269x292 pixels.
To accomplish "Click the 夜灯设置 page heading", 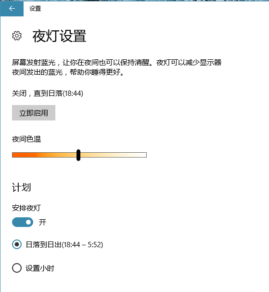I will coord(59,36).
